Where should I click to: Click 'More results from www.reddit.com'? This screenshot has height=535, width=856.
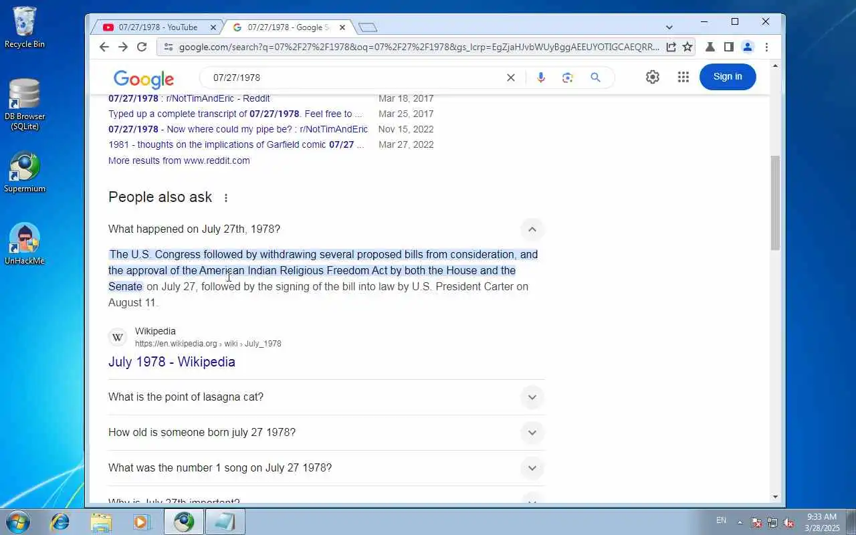click(x=179, y=160)
